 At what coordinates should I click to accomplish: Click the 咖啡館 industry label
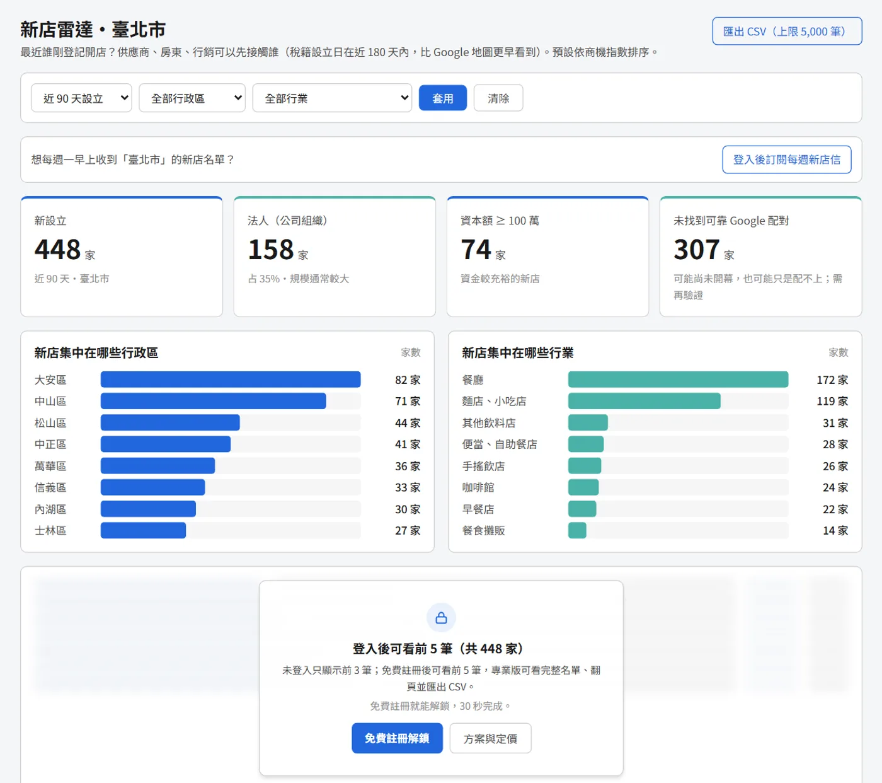coord(478,487)
